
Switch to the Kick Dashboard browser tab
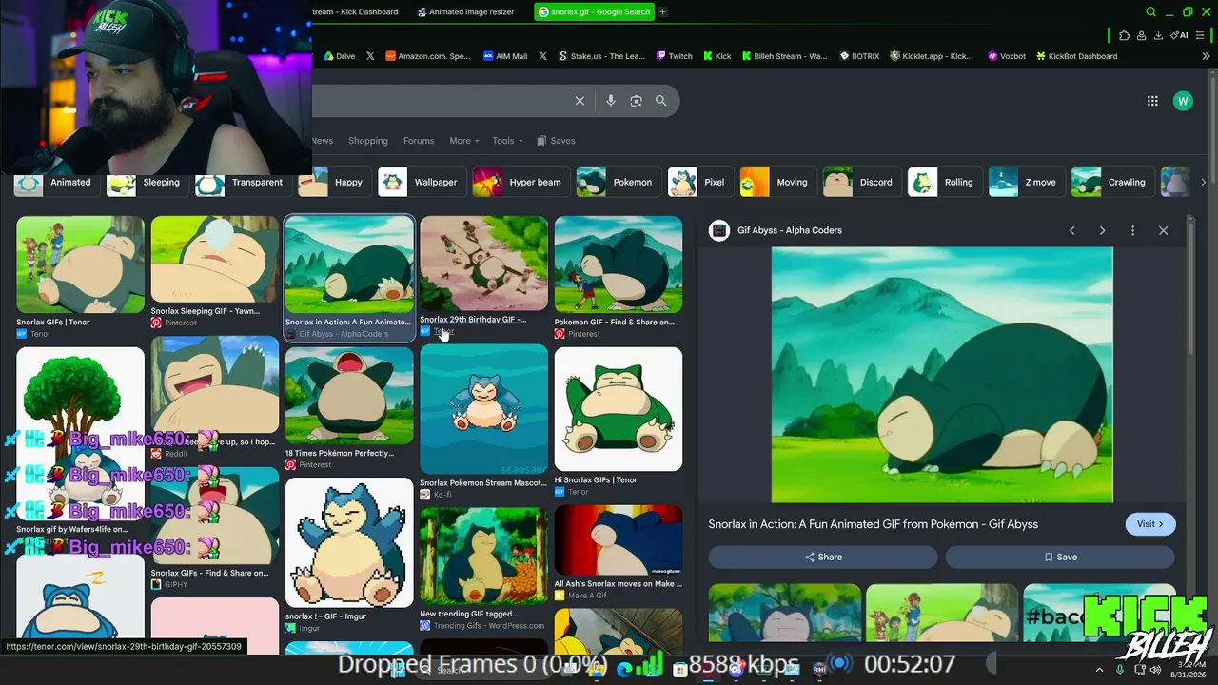tap(356, 12)
